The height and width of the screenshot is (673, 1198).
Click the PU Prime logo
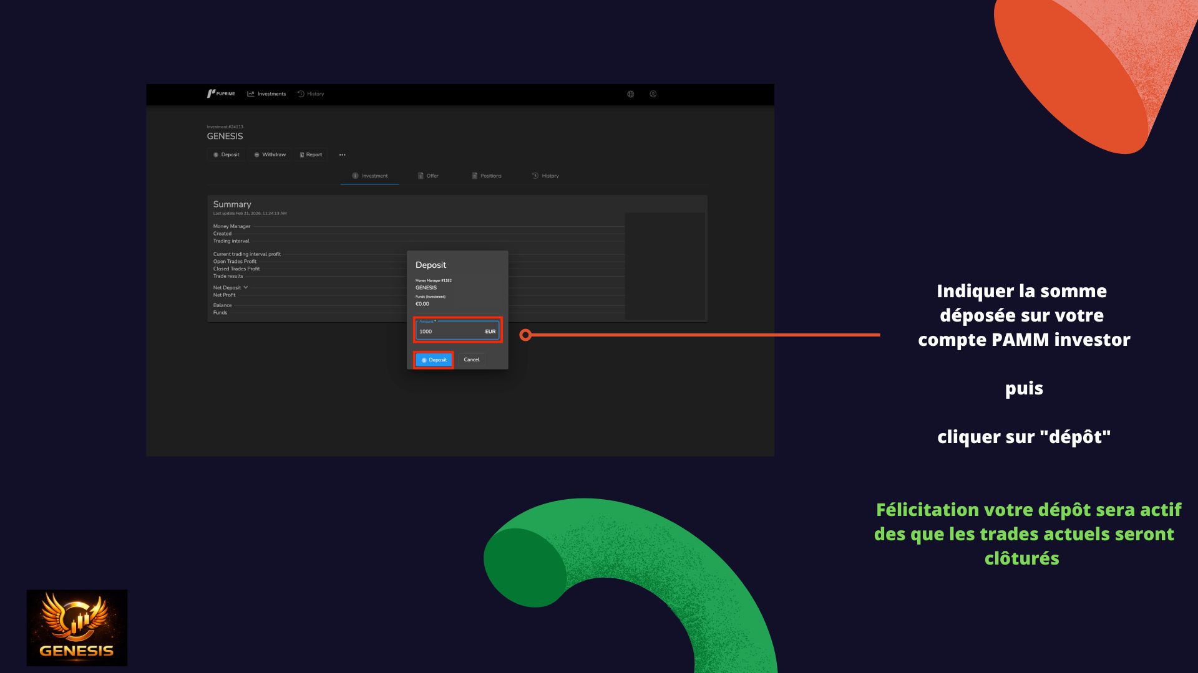click(221, 94)
